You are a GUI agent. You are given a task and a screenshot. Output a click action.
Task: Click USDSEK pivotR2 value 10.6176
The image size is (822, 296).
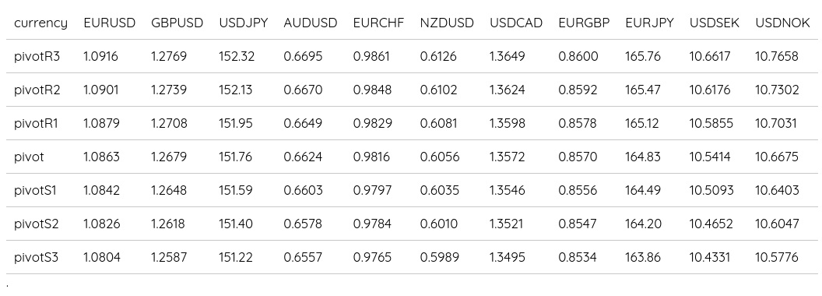click(710, 90)
